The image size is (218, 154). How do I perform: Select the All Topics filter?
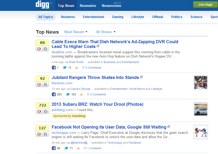point(46,17)
